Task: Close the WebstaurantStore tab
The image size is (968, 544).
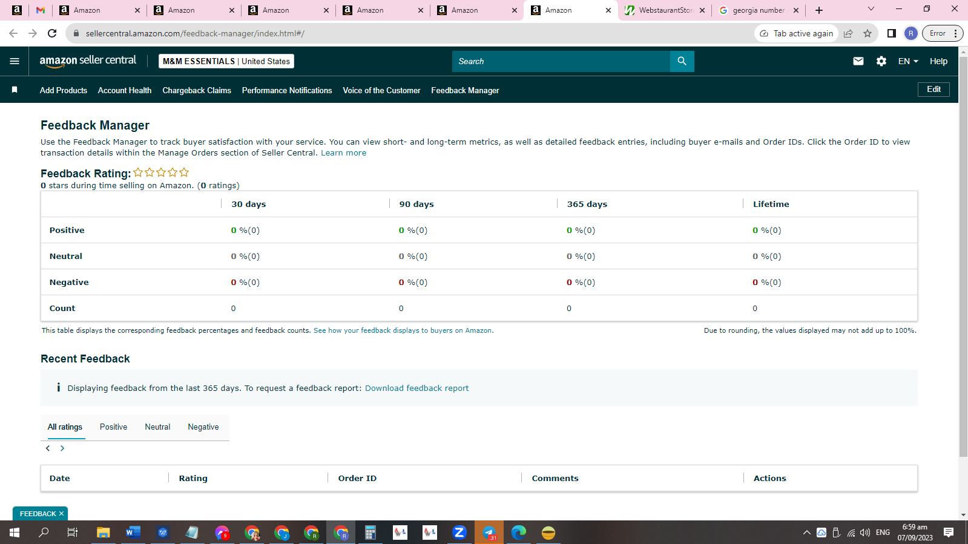Action: point(702,10)
